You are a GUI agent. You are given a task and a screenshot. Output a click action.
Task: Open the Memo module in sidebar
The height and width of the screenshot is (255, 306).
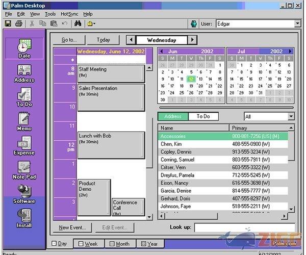coord(24,121)
